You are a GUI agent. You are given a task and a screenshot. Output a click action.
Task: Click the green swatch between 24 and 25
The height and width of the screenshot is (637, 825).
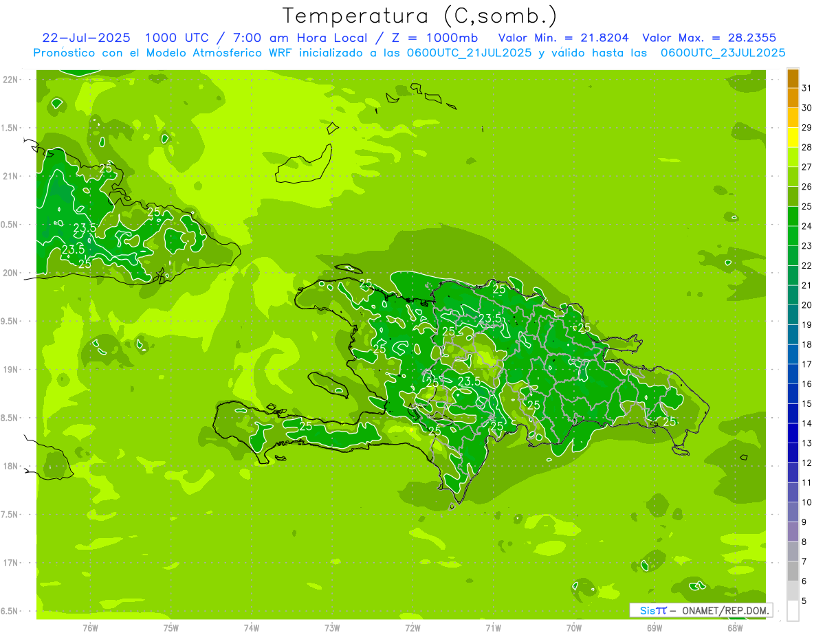(x=793, y=216)
